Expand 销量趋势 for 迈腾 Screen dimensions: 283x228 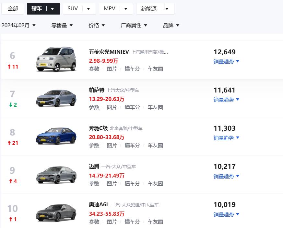click(226, 176)
